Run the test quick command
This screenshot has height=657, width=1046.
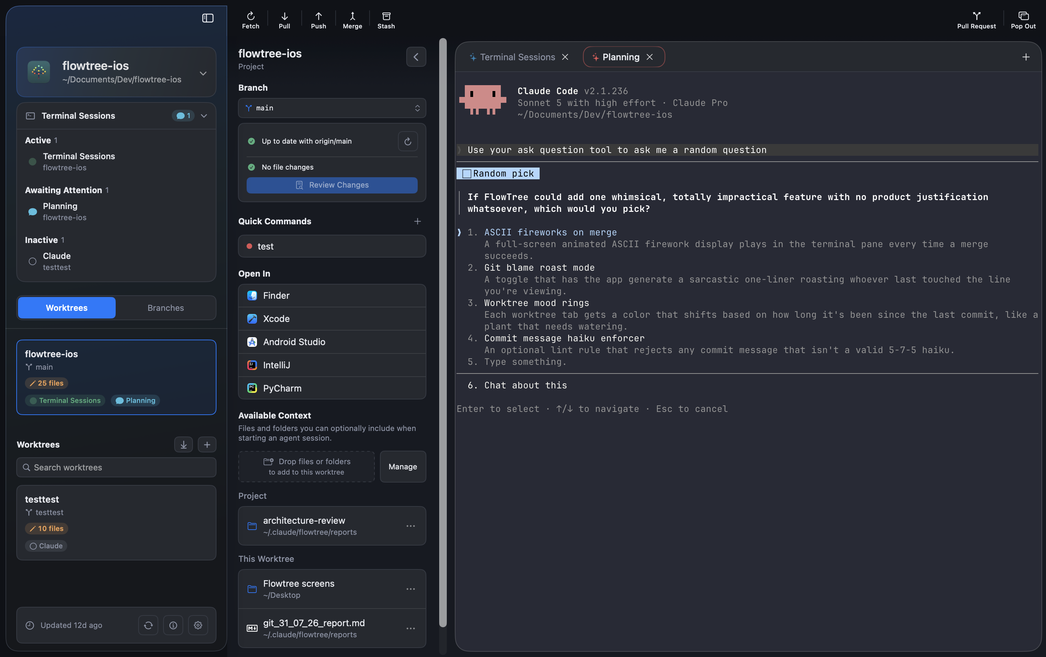click(332, 246)
